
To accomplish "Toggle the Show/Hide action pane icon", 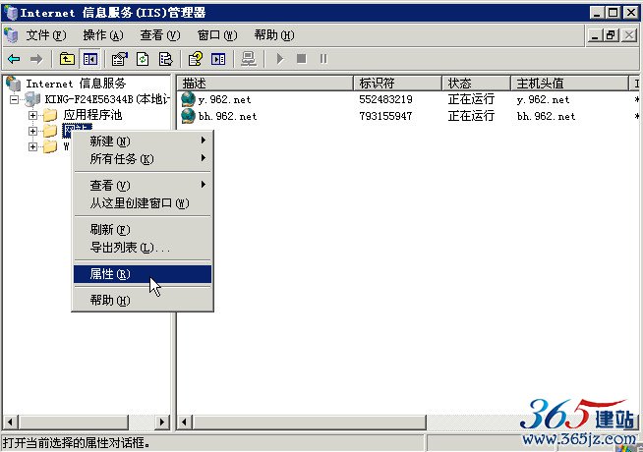I will pos(218,59).
